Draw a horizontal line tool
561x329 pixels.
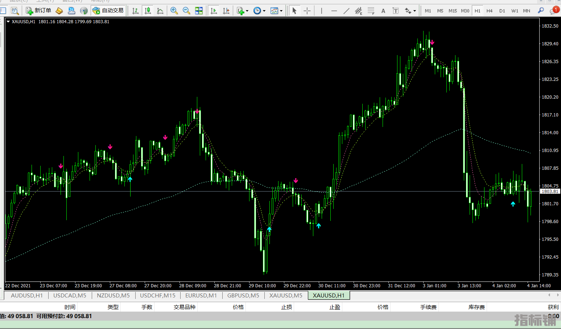click(334, 11)
